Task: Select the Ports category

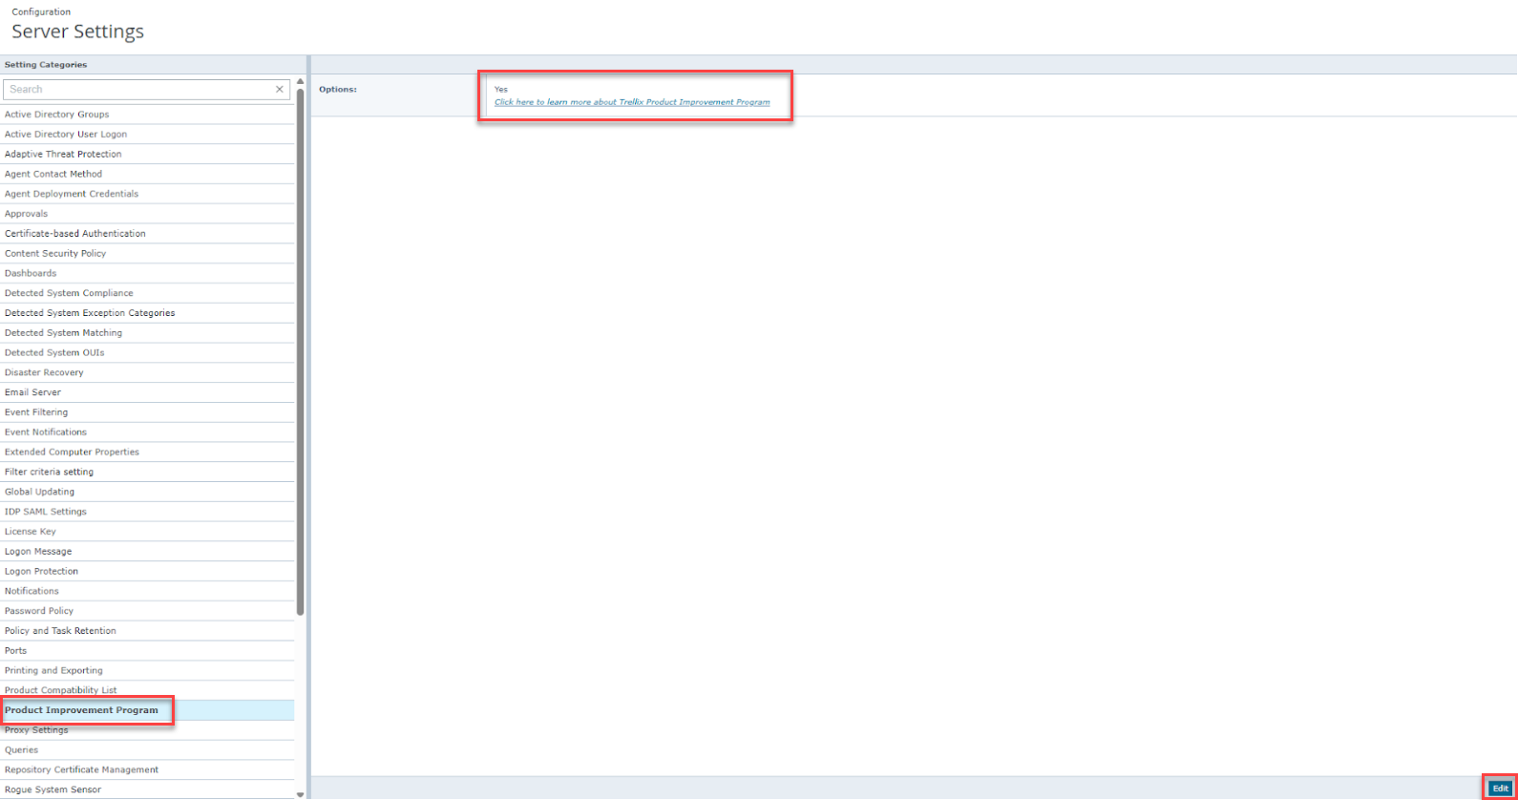Action: click(147, 651)
